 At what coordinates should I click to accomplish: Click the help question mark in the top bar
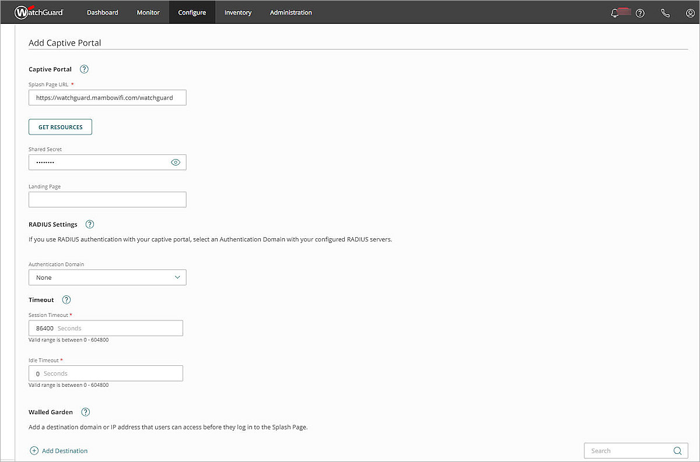[640, 12]
